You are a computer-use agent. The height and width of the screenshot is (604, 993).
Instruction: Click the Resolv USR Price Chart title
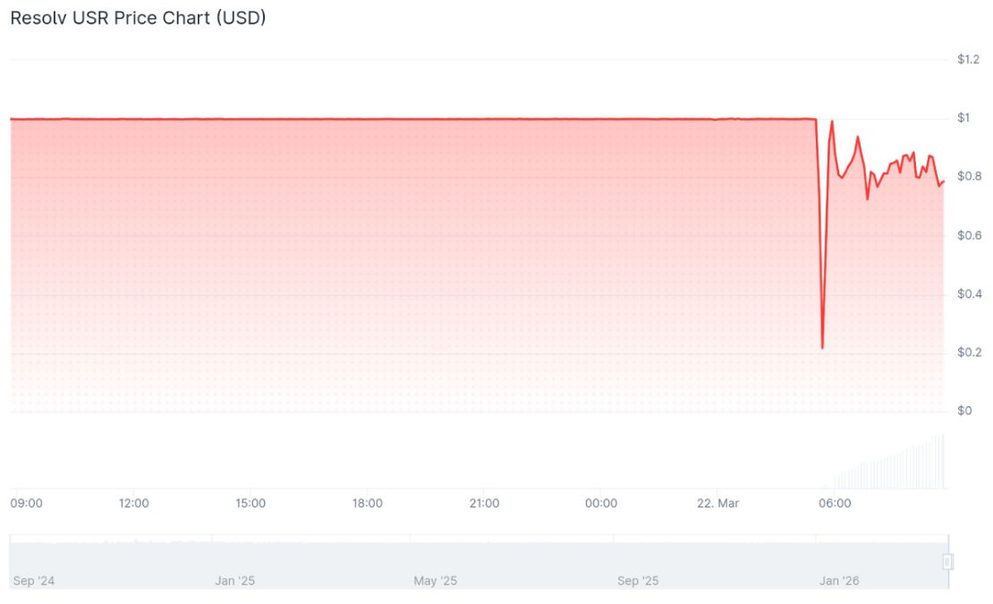tap(137, 17)
